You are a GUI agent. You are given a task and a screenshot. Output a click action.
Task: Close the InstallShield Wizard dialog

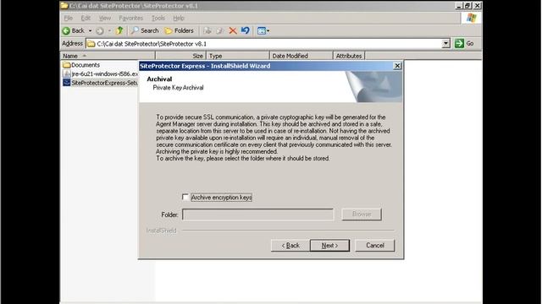pyautogui.click(x=397, y=66)
